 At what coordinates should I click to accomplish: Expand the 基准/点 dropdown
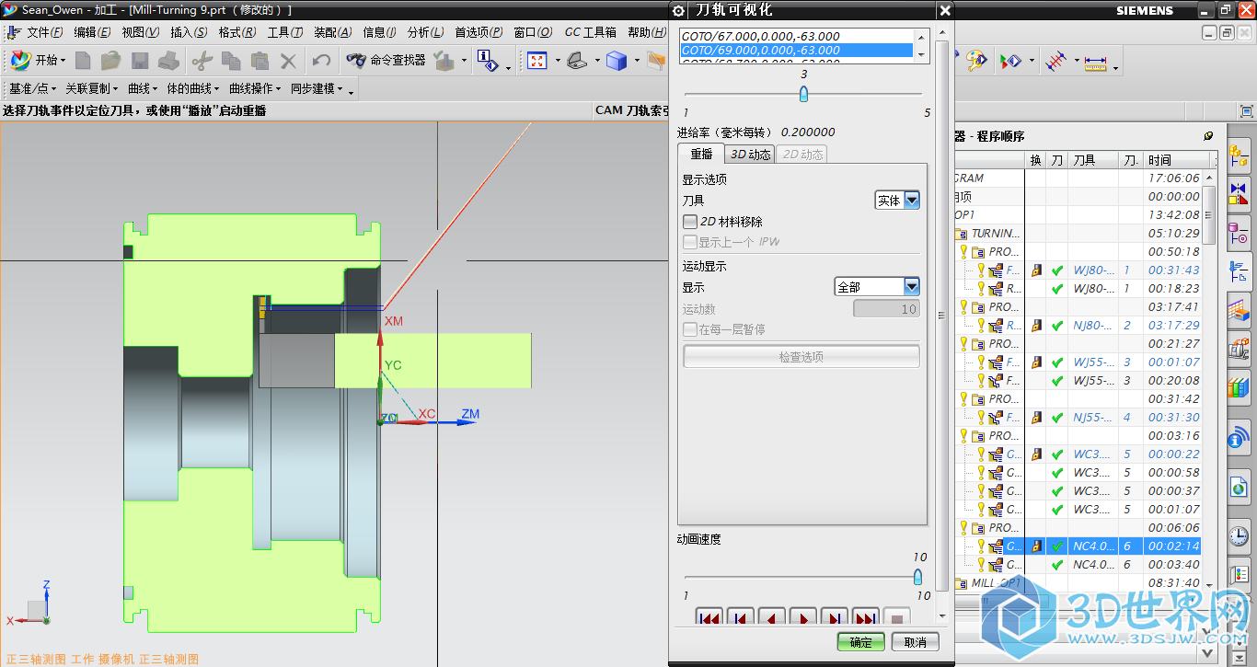[33, 88]
